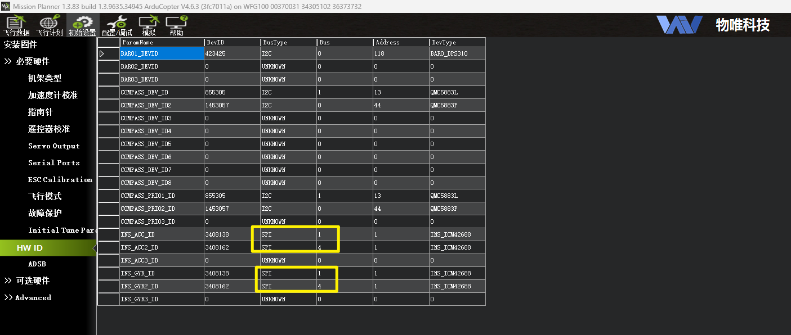This screenshot has height=335, width=791.
Task: Select the INS_GYR2_ID cell
Action: click(x=162, y=286)
